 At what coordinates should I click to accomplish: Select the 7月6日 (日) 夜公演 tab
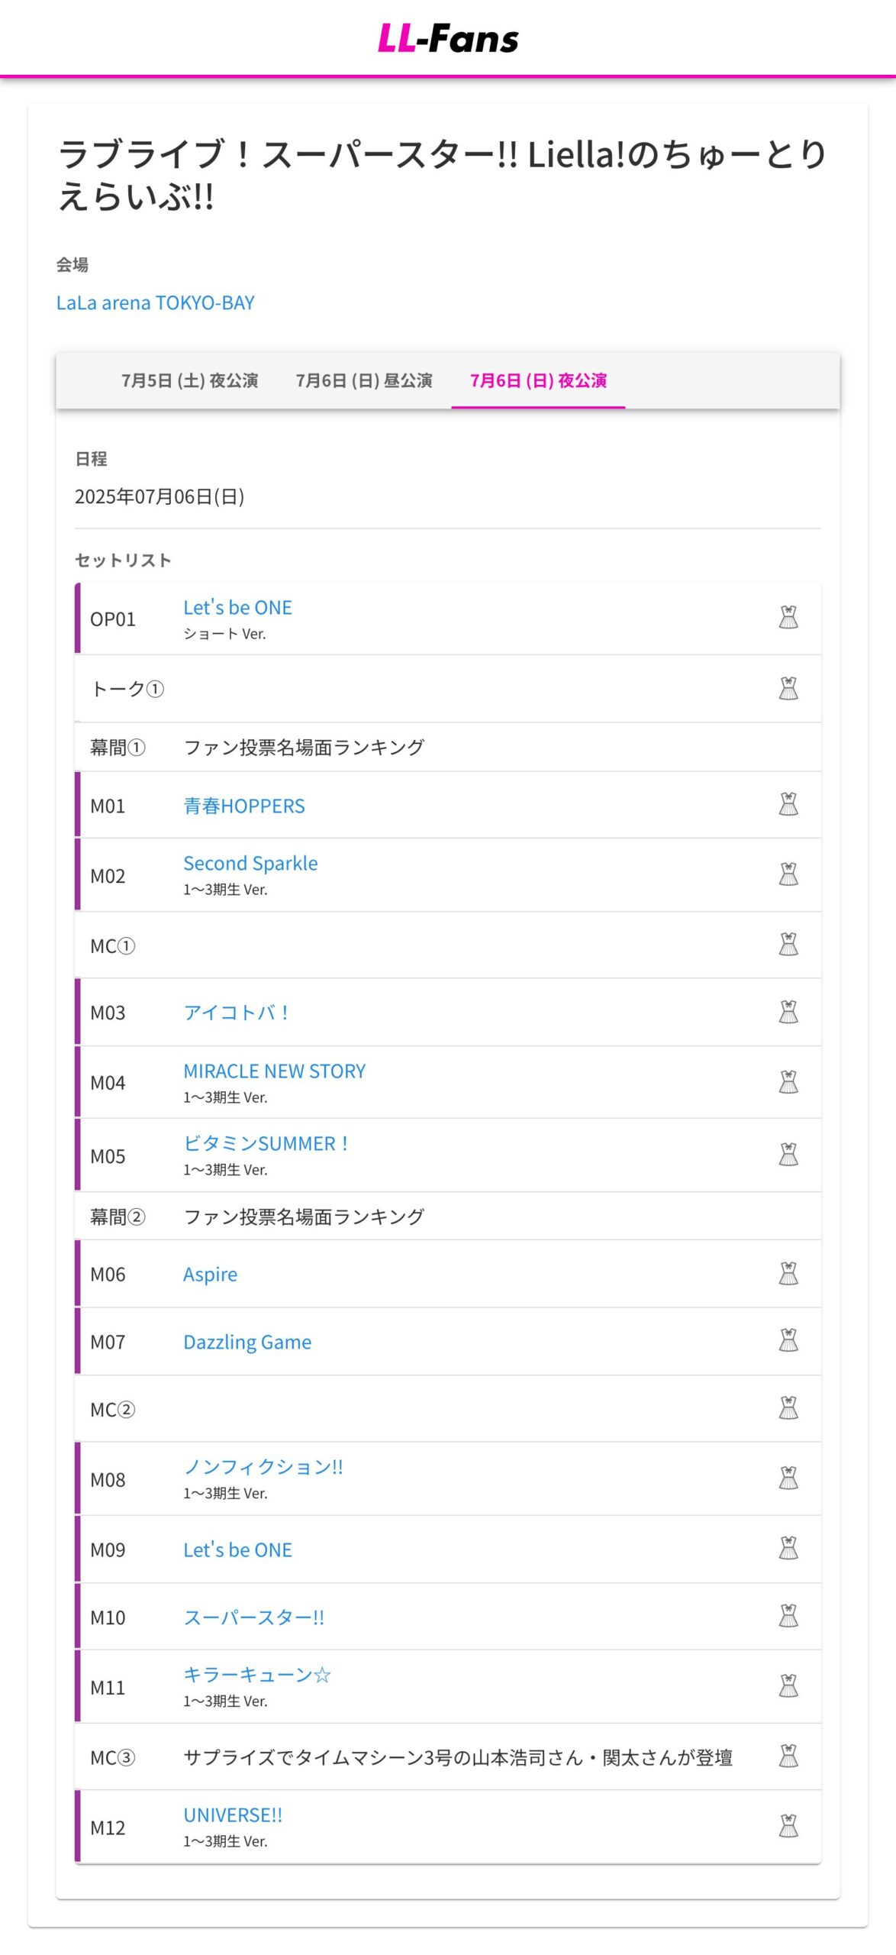538,380
